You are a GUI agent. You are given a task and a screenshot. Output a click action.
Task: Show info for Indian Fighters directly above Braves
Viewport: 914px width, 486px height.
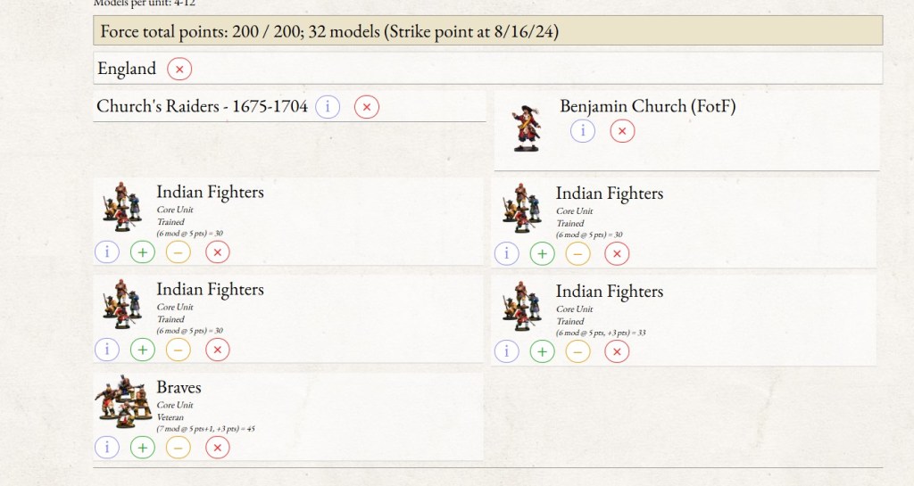click(107, 350)
